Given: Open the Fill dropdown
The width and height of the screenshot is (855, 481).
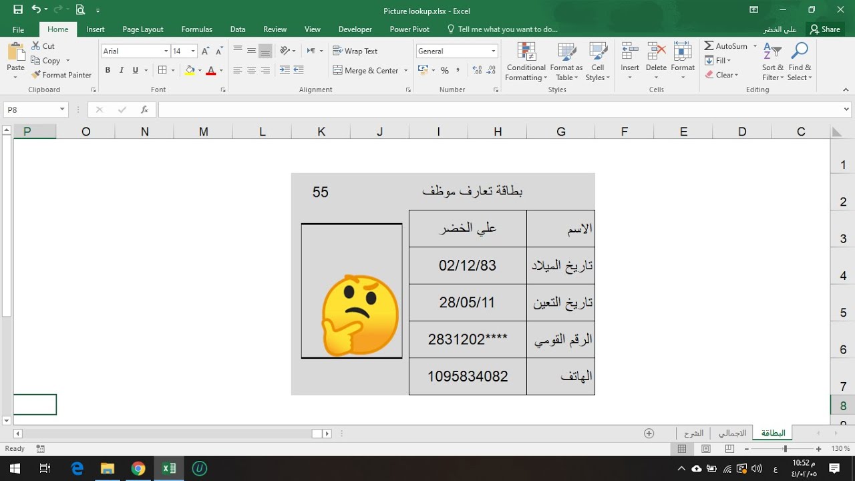Looking at the screenshot, I should click(x=719, y=61).
